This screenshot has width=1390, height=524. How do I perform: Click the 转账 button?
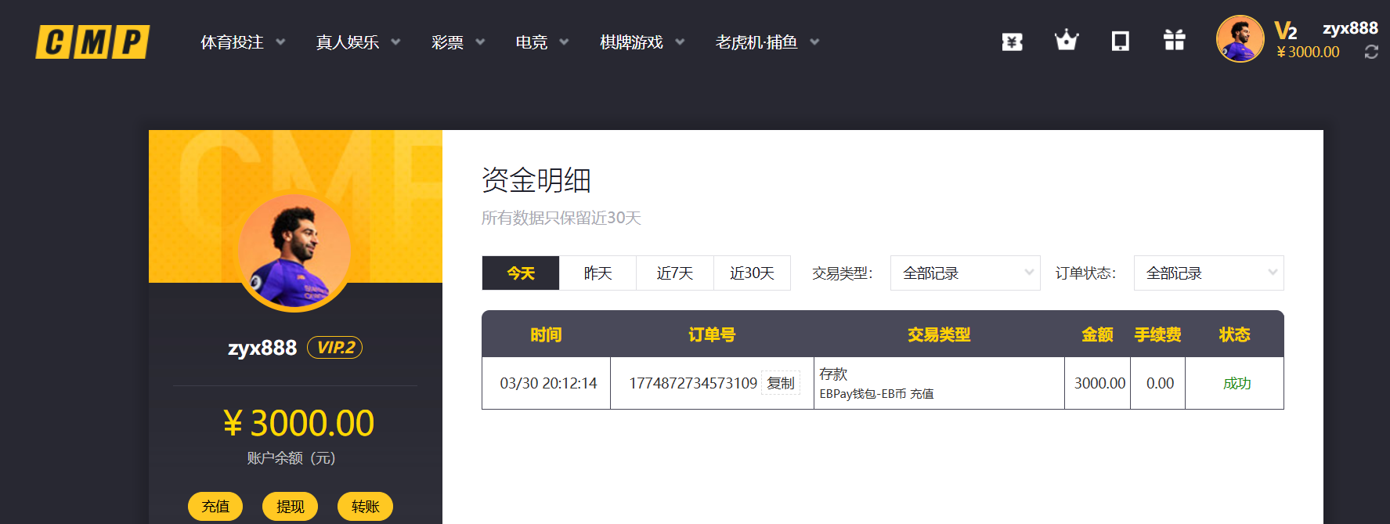[365, 507]
